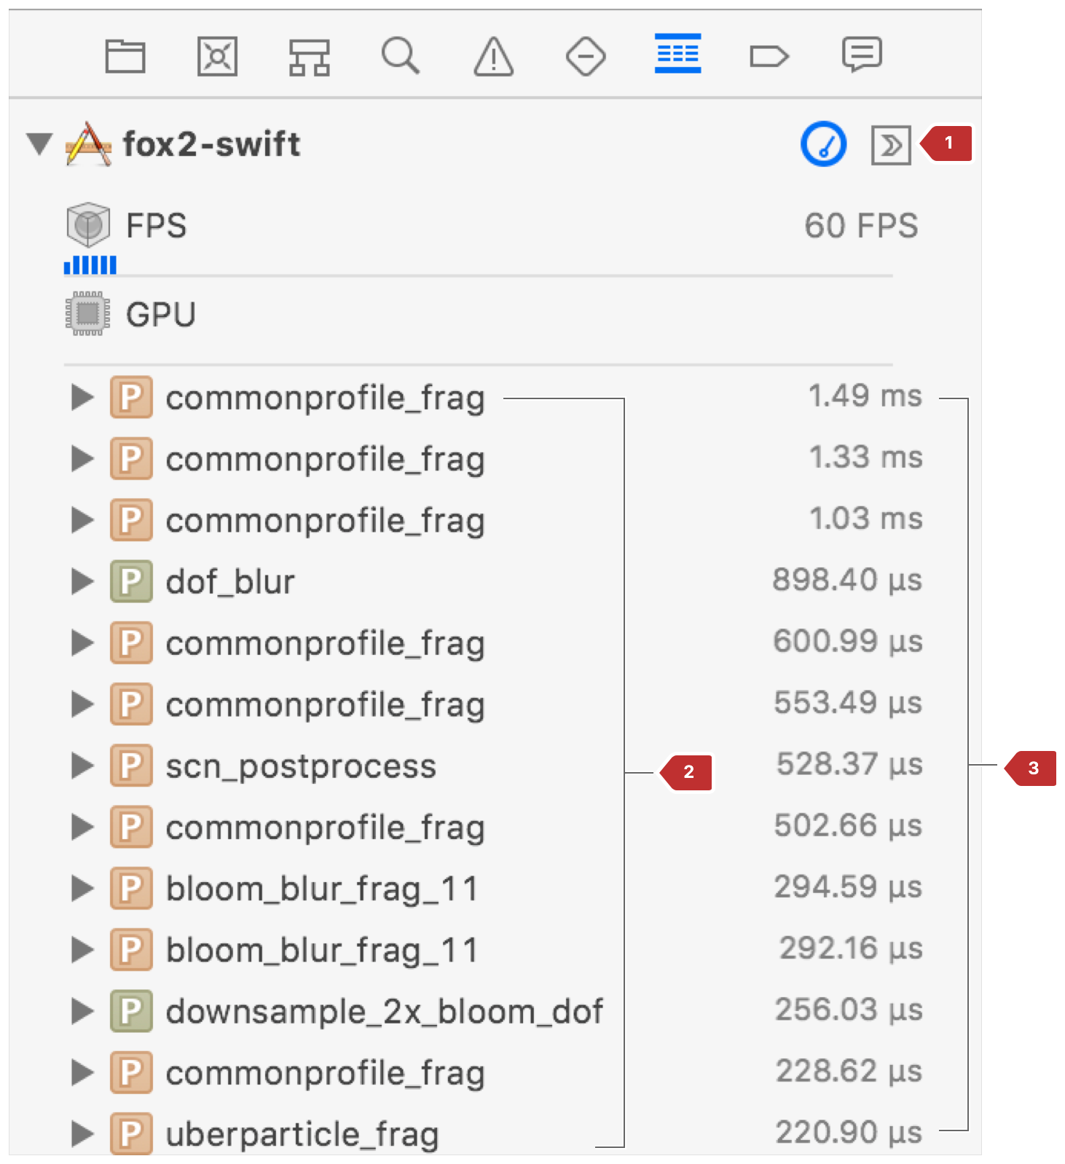Expand the uberparticle_frag row
Viewport: 1065px width, 1164px height.
[82, 1133]
